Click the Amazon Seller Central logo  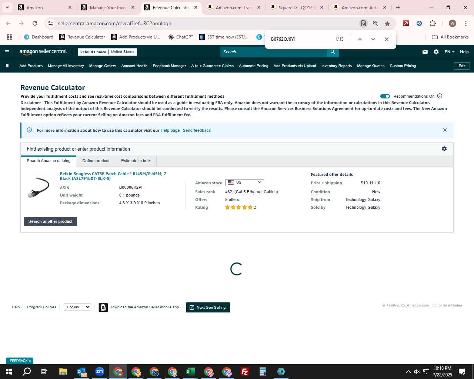click(x=43, y=52)
